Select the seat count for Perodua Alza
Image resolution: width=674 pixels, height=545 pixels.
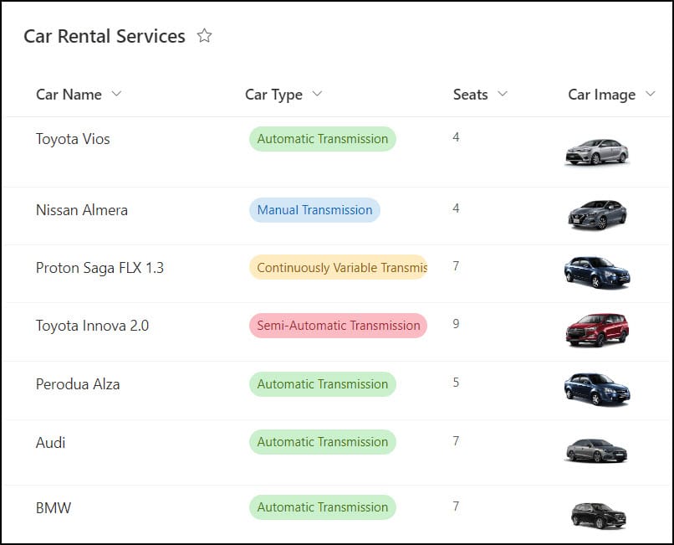456,383
